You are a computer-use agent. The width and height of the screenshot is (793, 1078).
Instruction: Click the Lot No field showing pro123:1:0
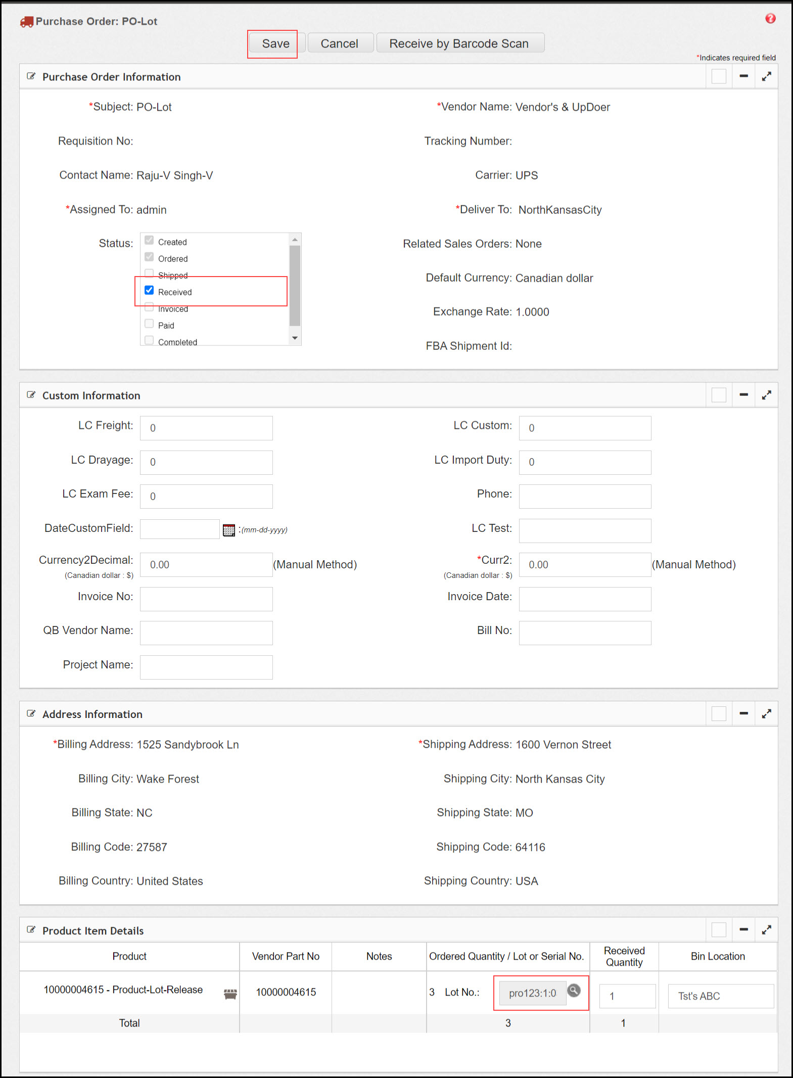[532, 994]
